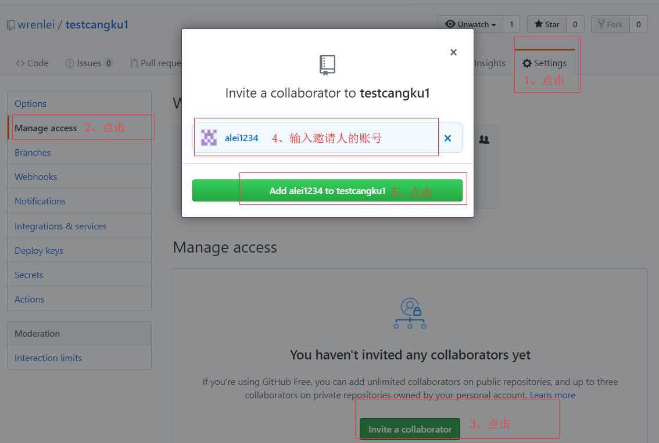Select Manage access in sidebar
The image size is (659, 443).
80,128
